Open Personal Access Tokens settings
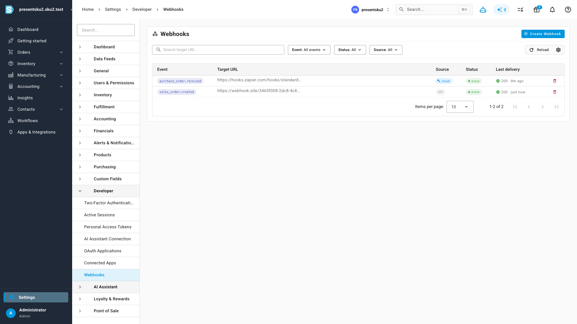The height and width of the screenshot is (324, 577). [x=106, y=227]
